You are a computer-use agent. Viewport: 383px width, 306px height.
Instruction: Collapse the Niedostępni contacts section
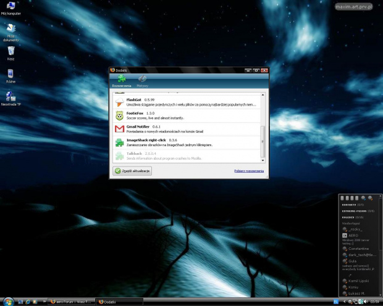(x=351, y=223)
